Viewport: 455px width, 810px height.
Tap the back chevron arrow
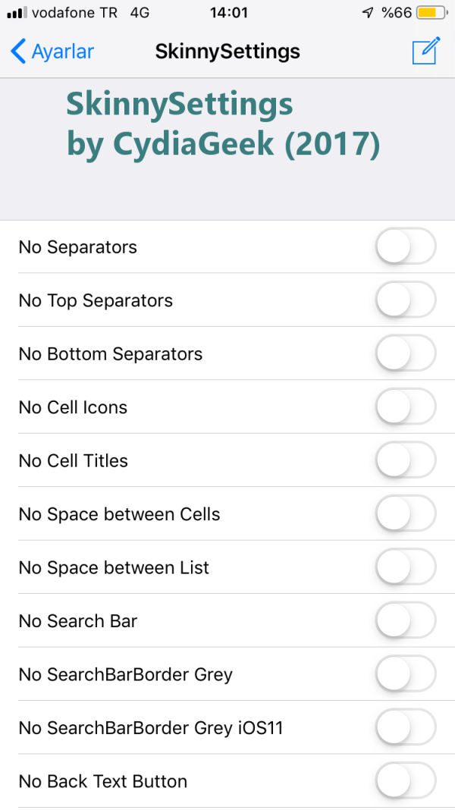coord(18,52)
